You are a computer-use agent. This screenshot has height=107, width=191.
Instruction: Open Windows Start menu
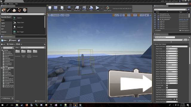coord(2,105)
